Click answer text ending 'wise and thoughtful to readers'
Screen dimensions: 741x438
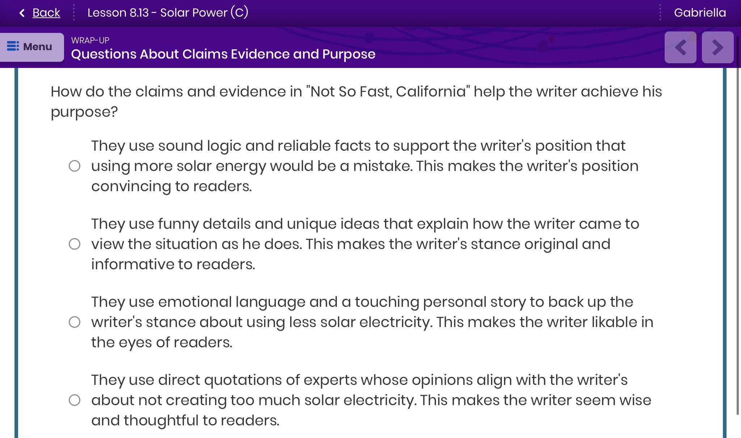click(371, 400)
